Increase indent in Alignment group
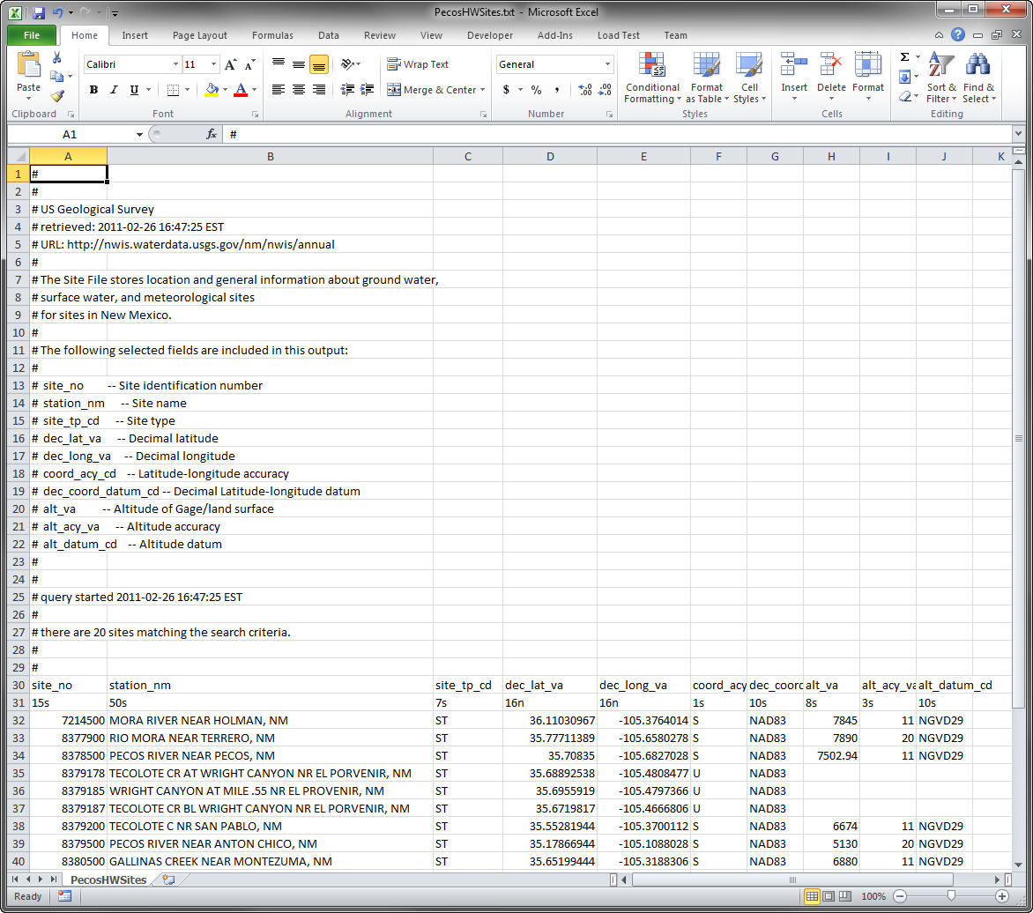Image resolution: width=1033 pixels, height=913 pixels. [x=367, y=89]
